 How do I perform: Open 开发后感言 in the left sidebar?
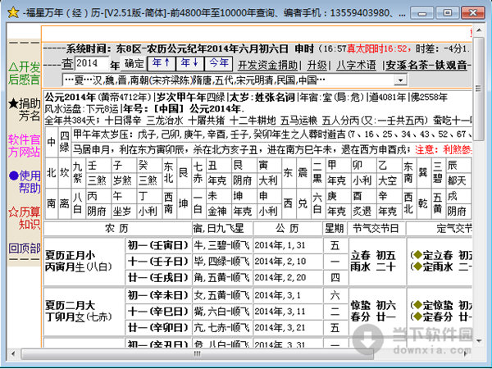click(x=24, y=72)
